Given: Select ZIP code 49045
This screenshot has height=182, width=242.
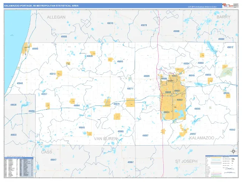Looking at the screenshot, I should 82,128.
